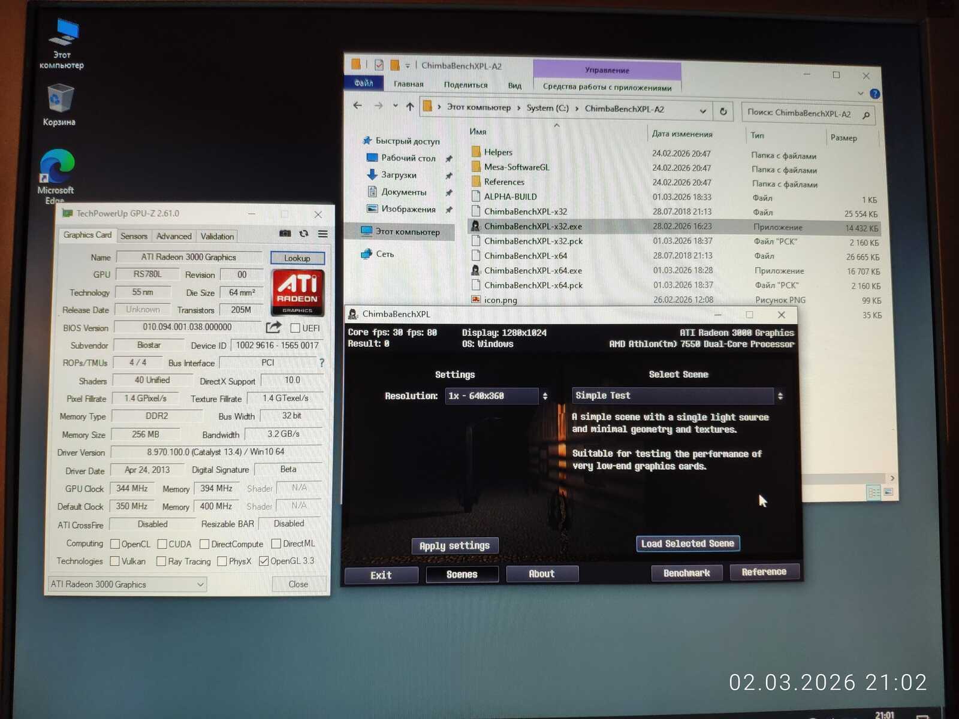Take a GPU-Z screenshot with the camera icon
Screen dimensions: 959x719
pyautogui.click(x=285, y=234)
